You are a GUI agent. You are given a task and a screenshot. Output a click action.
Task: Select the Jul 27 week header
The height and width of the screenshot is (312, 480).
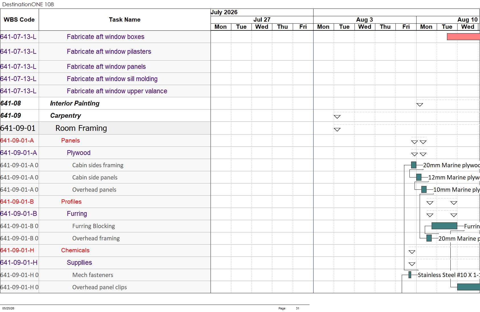click(x=262, y=20)
